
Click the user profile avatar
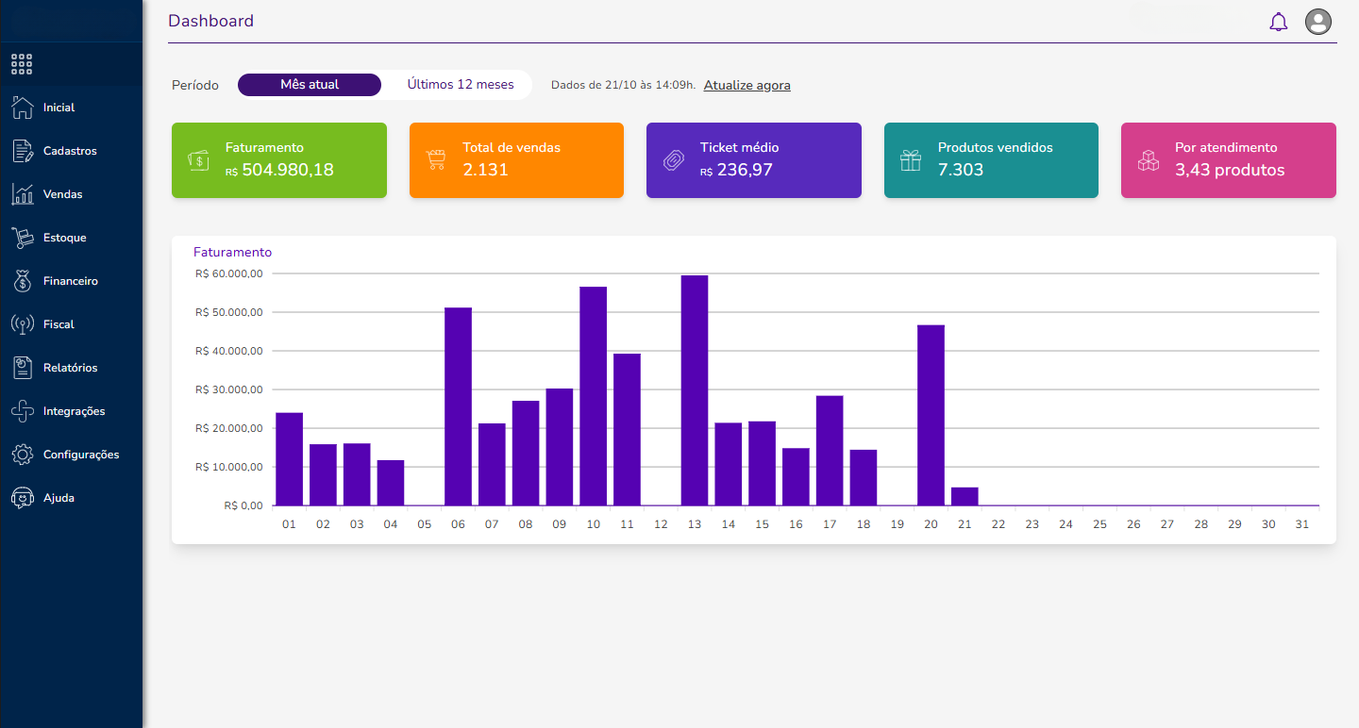pyautogui.click(x=1318, y=22)
